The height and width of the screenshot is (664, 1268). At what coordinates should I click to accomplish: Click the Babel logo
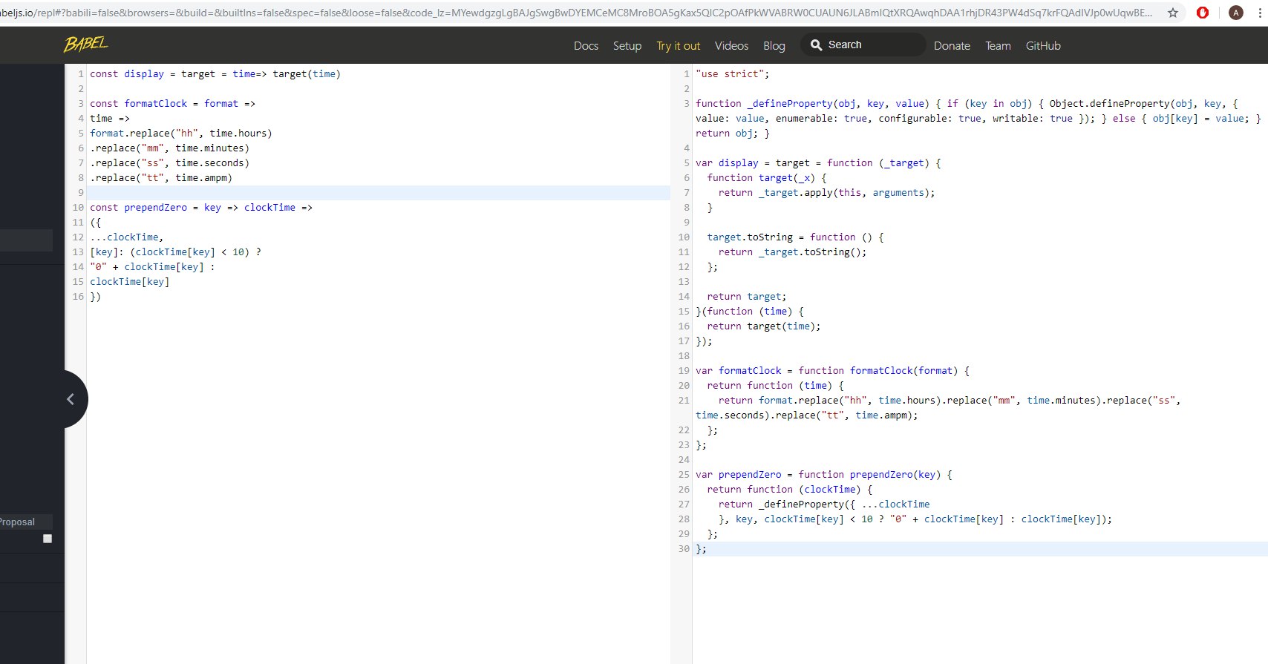pos(85,45)
